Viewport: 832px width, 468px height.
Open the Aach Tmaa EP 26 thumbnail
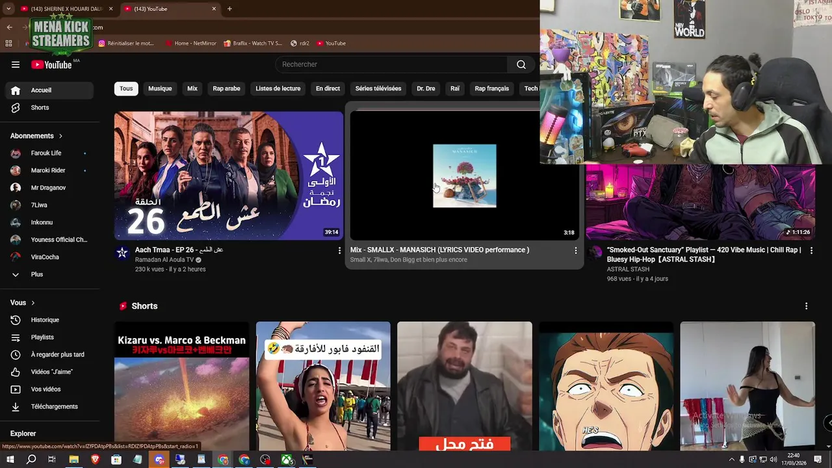229,175
